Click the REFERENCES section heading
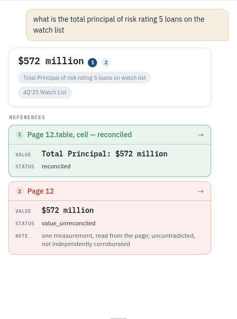 pyautogui.click(x=27, y=118)
